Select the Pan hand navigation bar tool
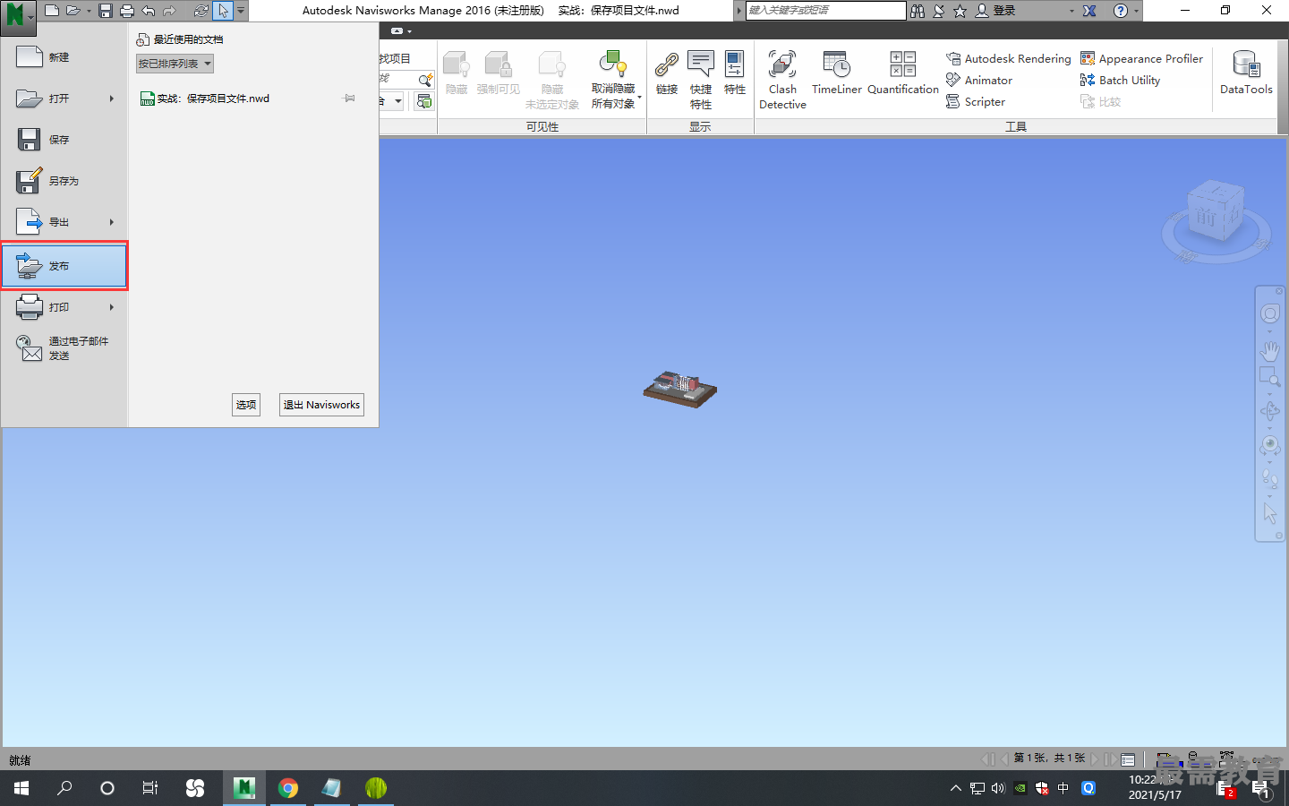The height and width of the screenshot is (806, 1289). pyautogui.click(x=1269, y=349)
